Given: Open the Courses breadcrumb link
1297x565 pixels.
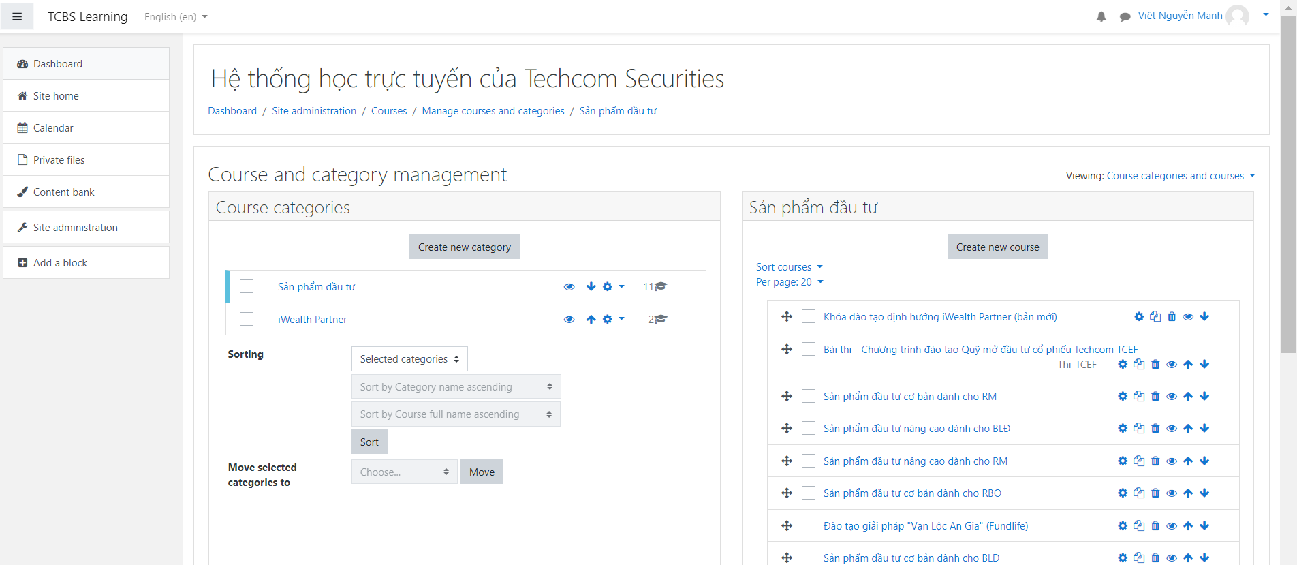Looking at the screenshot, I should point(389,111).
